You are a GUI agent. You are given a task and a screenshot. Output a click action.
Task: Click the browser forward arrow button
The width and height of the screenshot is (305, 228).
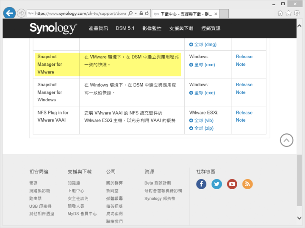21,14
